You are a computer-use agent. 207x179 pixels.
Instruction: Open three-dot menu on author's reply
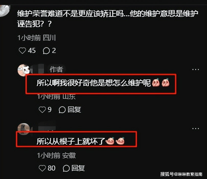click(195, 70)
